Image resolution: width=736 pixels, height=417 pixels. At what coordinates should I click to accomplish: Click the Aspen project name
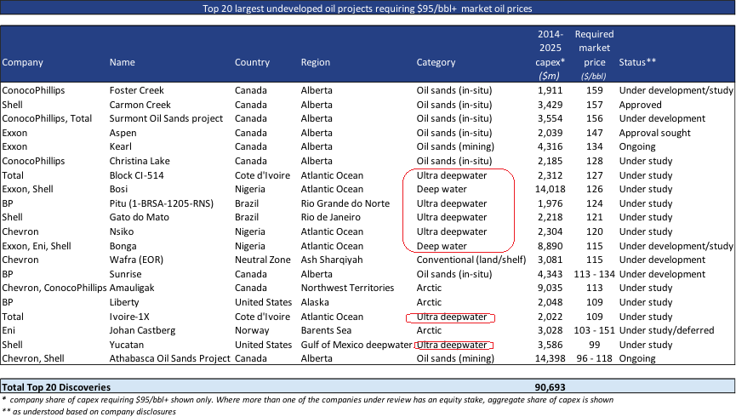[123, 133]
